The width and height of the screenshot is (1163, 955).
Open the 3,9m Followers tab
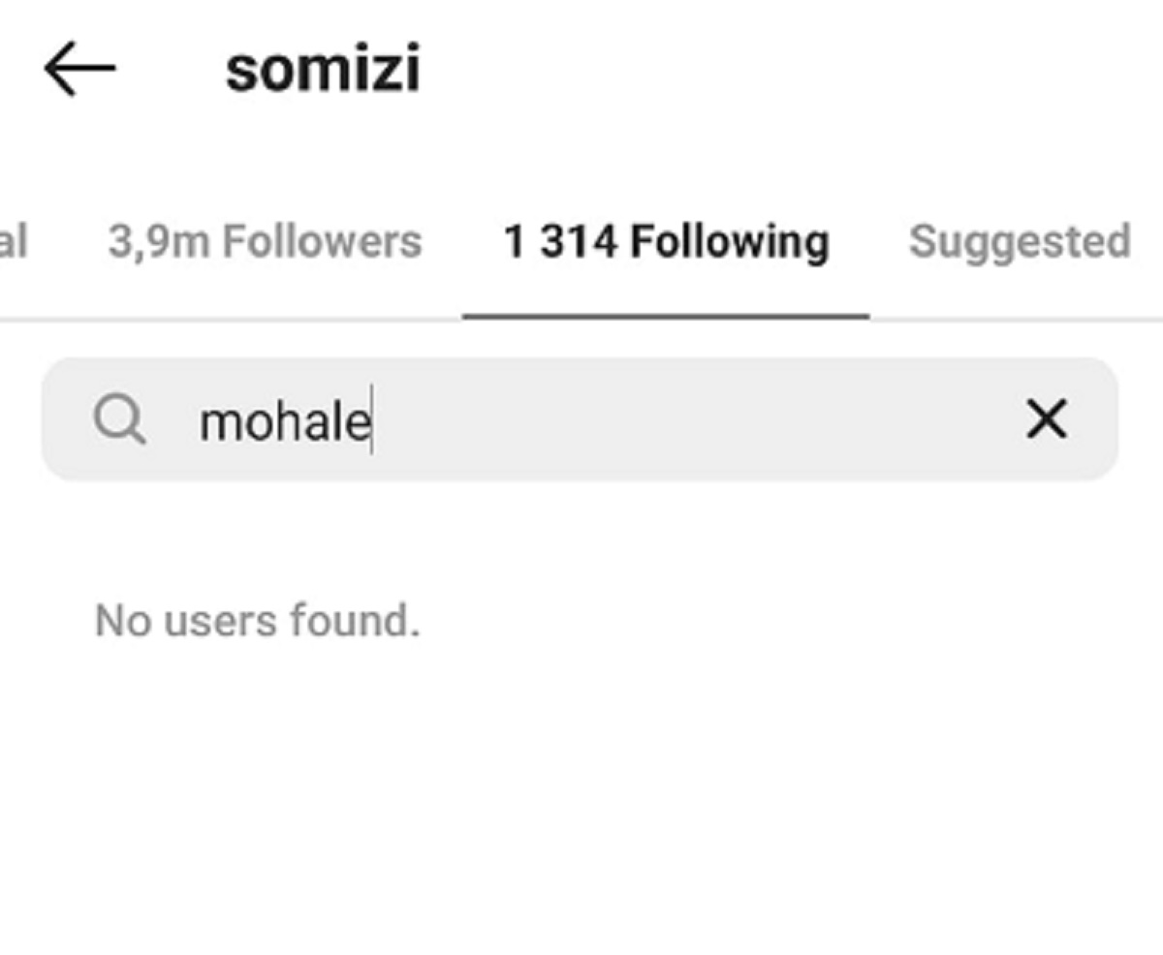click(x=265, y=241)
